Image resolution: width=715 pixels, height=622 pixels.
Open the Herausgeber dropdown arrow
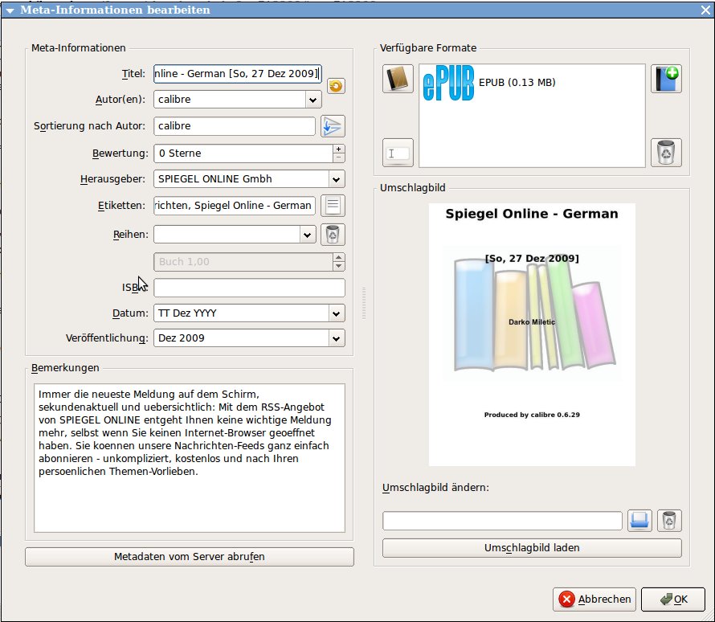(x=337, y=179)
